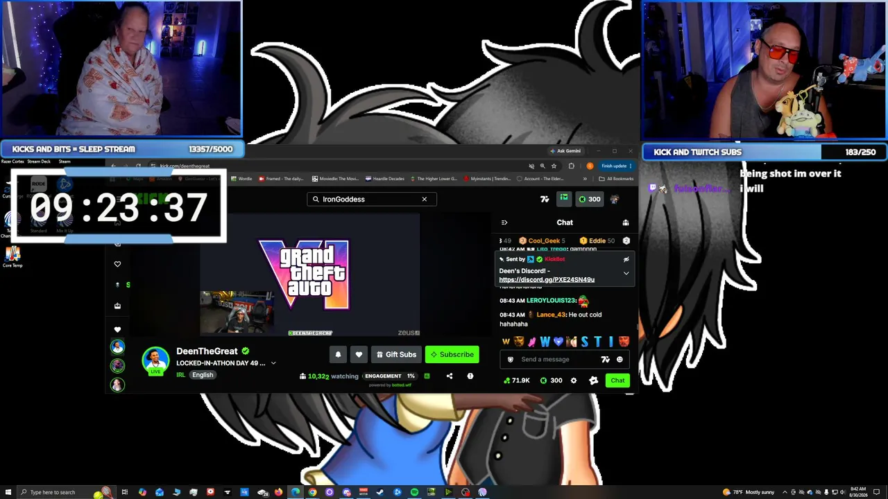
Task: Expand the stream title chevron
Action: [273, 363]
